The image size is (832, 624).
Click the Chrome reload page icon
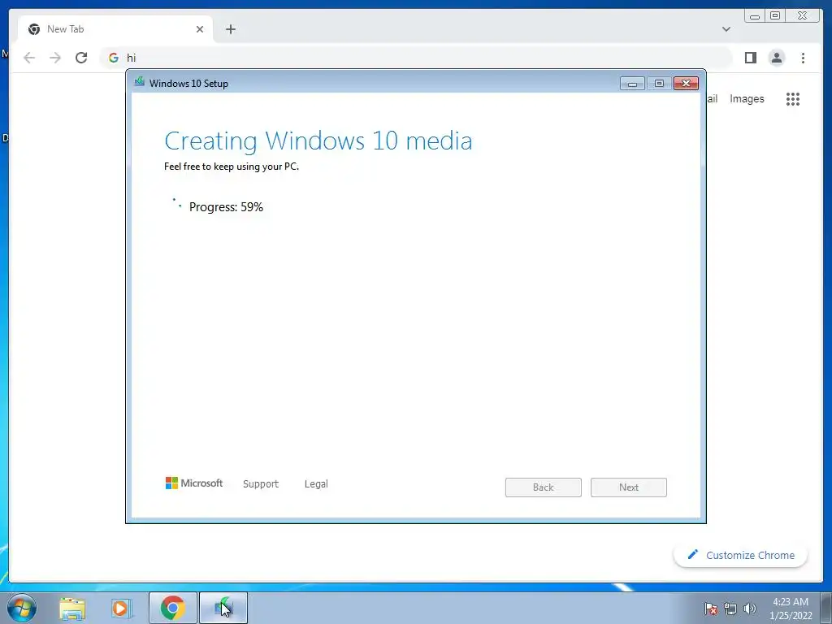81,58
